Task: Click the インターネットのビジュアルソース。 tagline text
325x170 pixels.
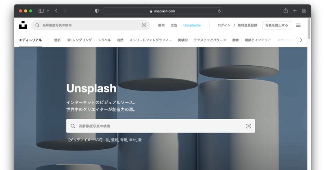Action: point(101,102)
